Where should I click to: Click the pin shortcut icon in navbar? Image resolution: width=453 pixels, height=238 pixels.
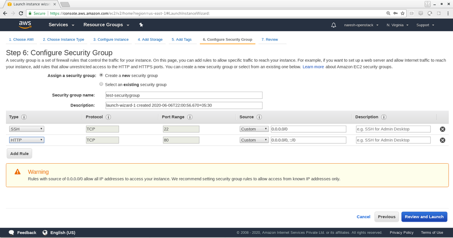coord(141,25)
